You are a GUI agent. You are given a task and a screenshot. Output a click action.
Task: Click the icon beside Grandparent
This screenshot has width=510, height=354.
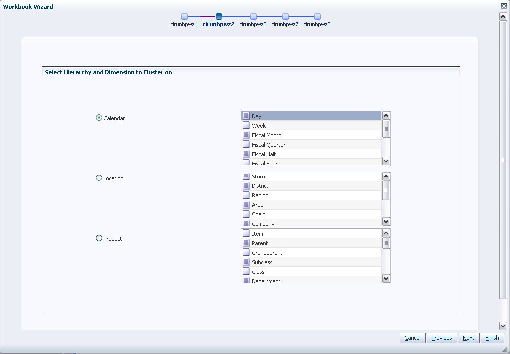[246, 252]
